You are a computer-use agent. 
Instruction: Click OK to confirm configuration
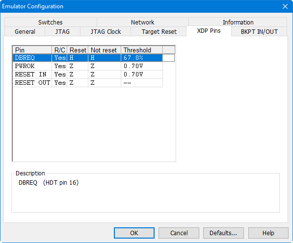pos(134,233)
